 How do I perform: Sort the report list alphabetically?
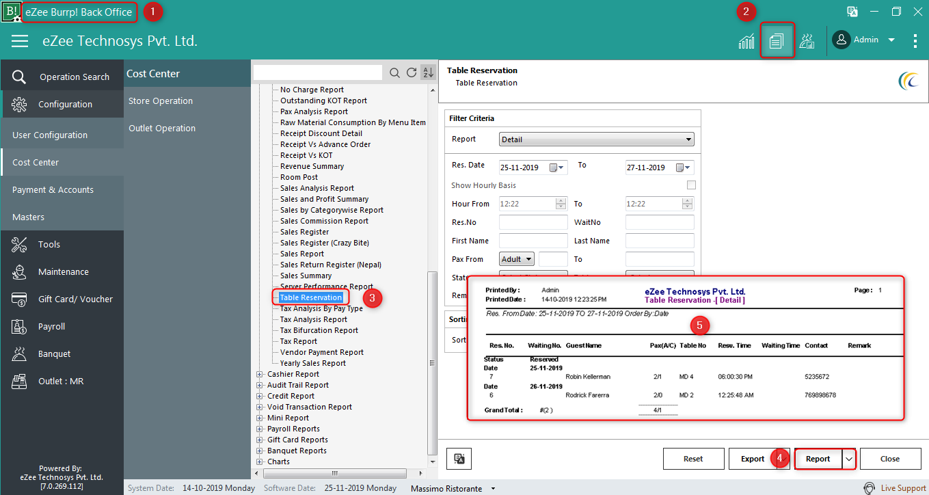(428, 73)
